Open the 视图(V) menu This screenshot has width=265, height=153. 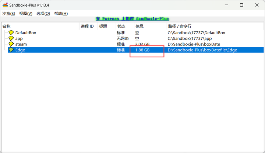click(x=26, y=14)
